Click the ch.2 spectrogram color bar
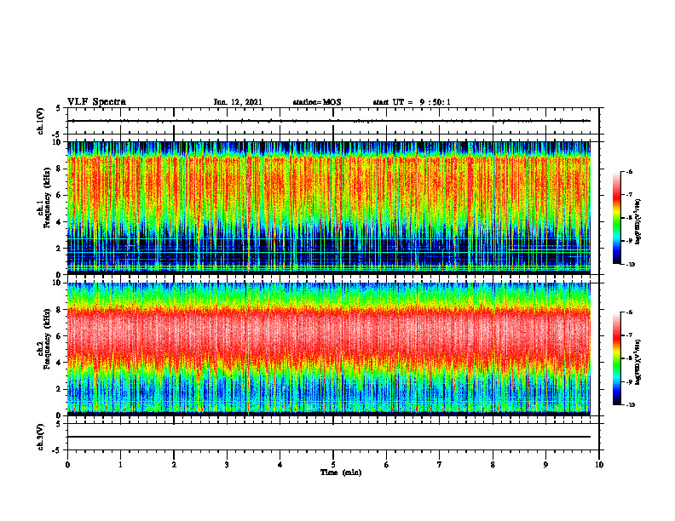Screen dimensions: 675x521 (616, 358)
